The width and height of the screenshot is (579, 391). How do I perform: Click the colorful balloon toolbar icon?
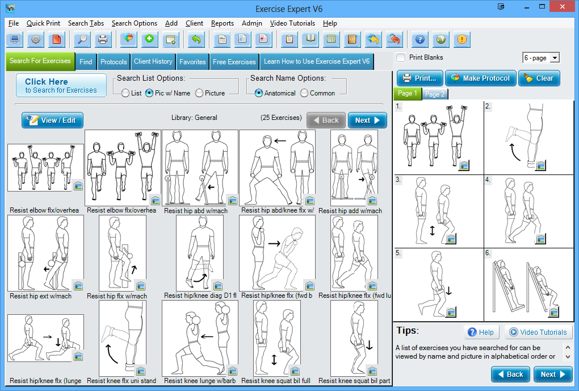(x=128, y=39)
